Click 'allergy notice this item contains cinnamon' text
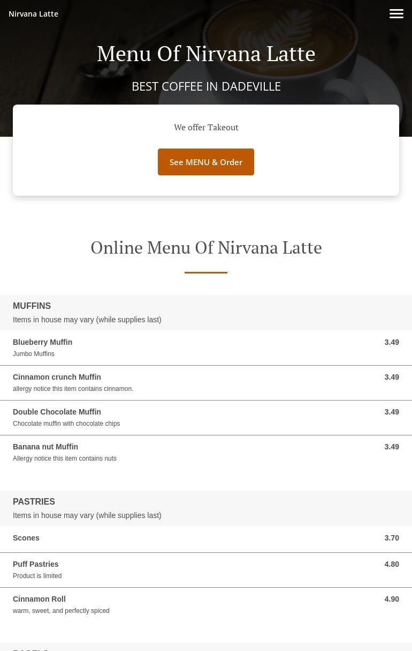Viewport: 412px width, 651px height. pos(73,389)
